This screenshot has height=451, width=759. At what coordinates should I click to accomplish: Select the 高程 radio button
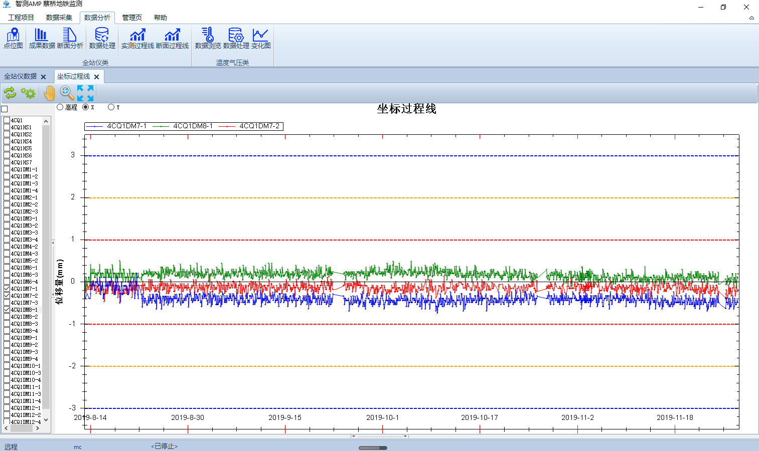pos(60,107)
